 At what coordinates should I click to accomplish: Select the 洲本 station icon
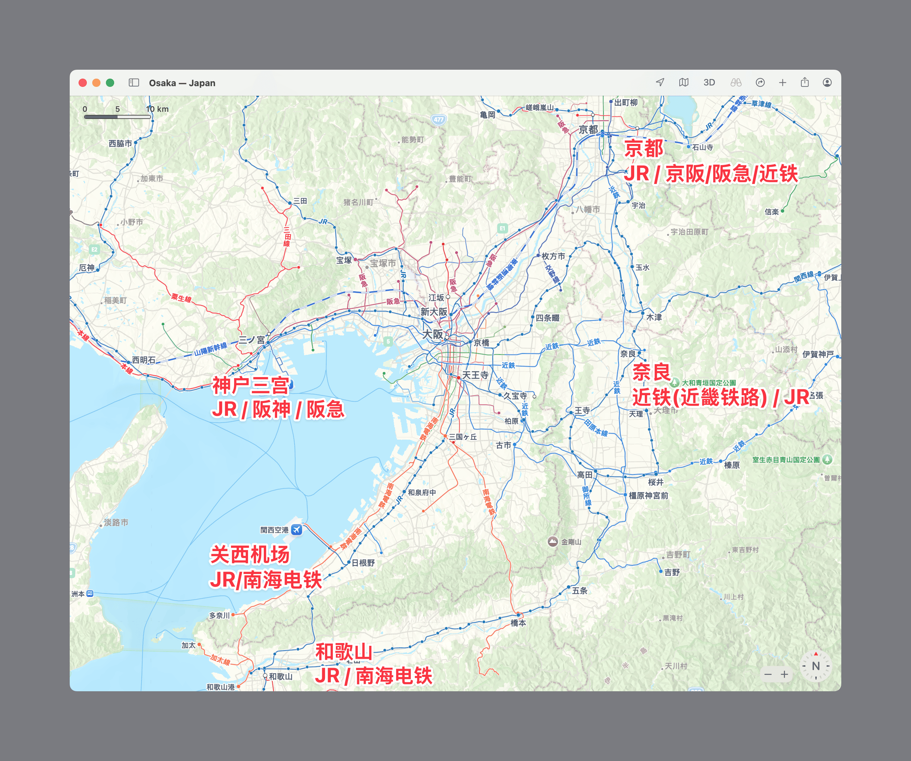click(x=90, y=593)
